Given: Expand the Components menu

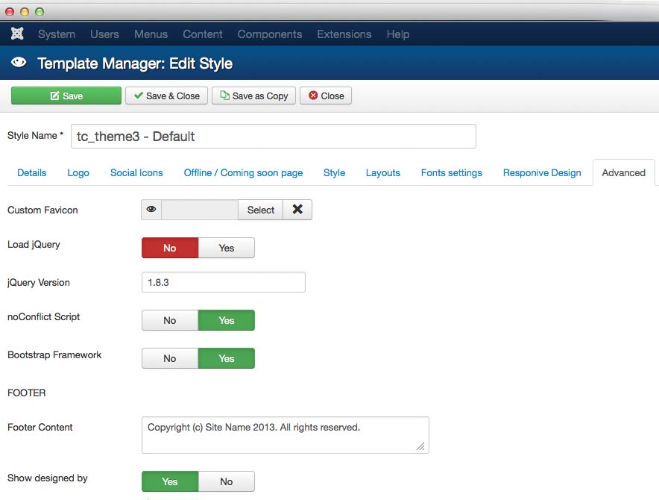Looking at the screenshot, I should point(269,34).
